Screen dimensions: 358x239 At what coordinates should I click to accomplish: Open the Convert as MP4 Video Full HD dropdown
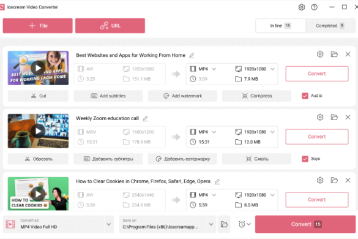click(x=109, y=224)
